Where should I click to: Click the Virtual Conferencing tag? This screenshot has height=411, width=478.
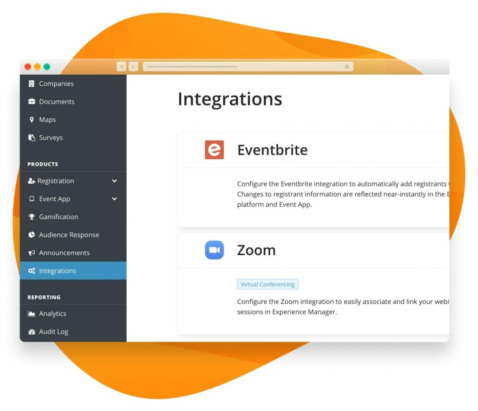(x=267, y=284)
